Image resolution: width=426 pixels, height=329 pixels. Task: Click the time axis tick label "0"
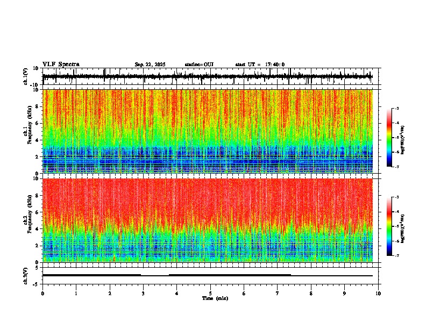pyautogui.click(x=42, y=294)
